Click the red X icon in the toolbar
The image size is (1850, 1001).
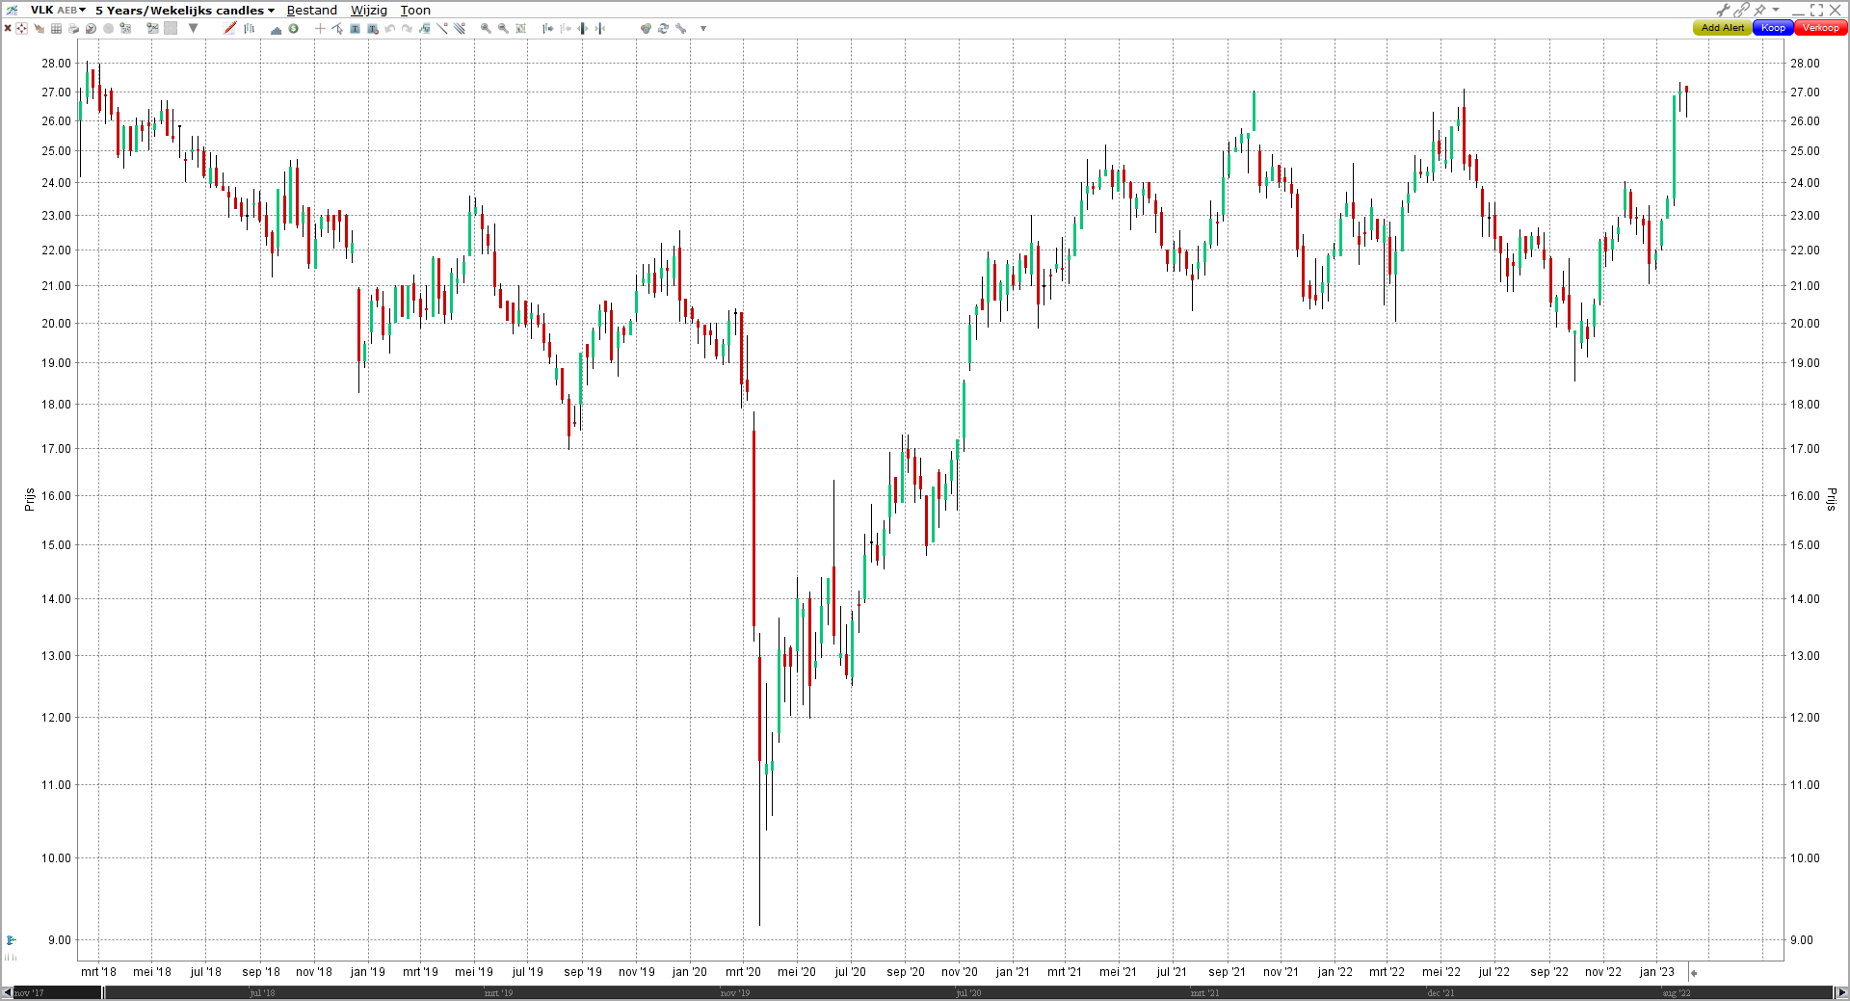pos(8,28)
